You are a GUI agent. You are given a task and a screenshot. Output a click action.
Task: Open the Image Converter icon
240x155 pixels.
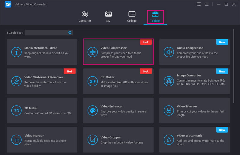pyautogui.click(x=169, y=81)
